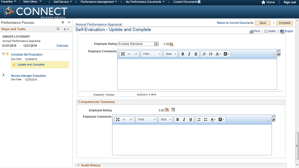Export the evaluation document
This screenshot has height=168, width=299.
(x=286, y=31)
